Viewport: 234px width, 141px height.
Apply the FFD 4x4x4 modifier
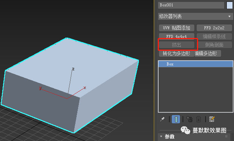tap(177, 36)
